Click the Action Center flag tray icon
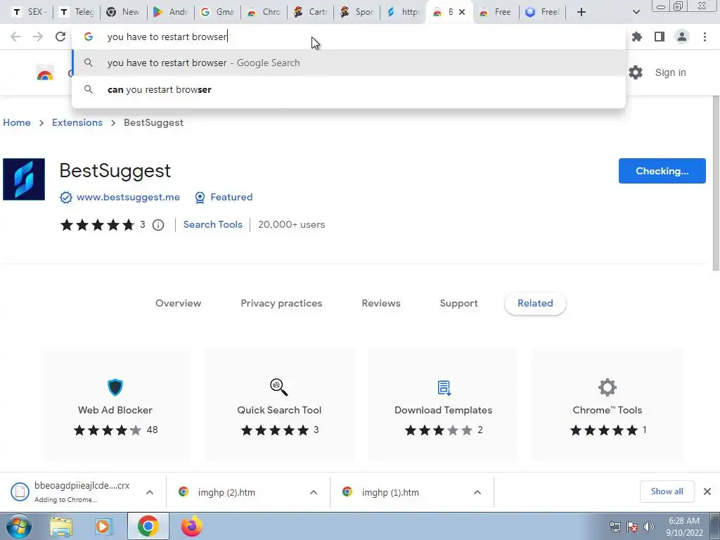Image resolution: width=720 pixels, height=540 pixels. 632,527
